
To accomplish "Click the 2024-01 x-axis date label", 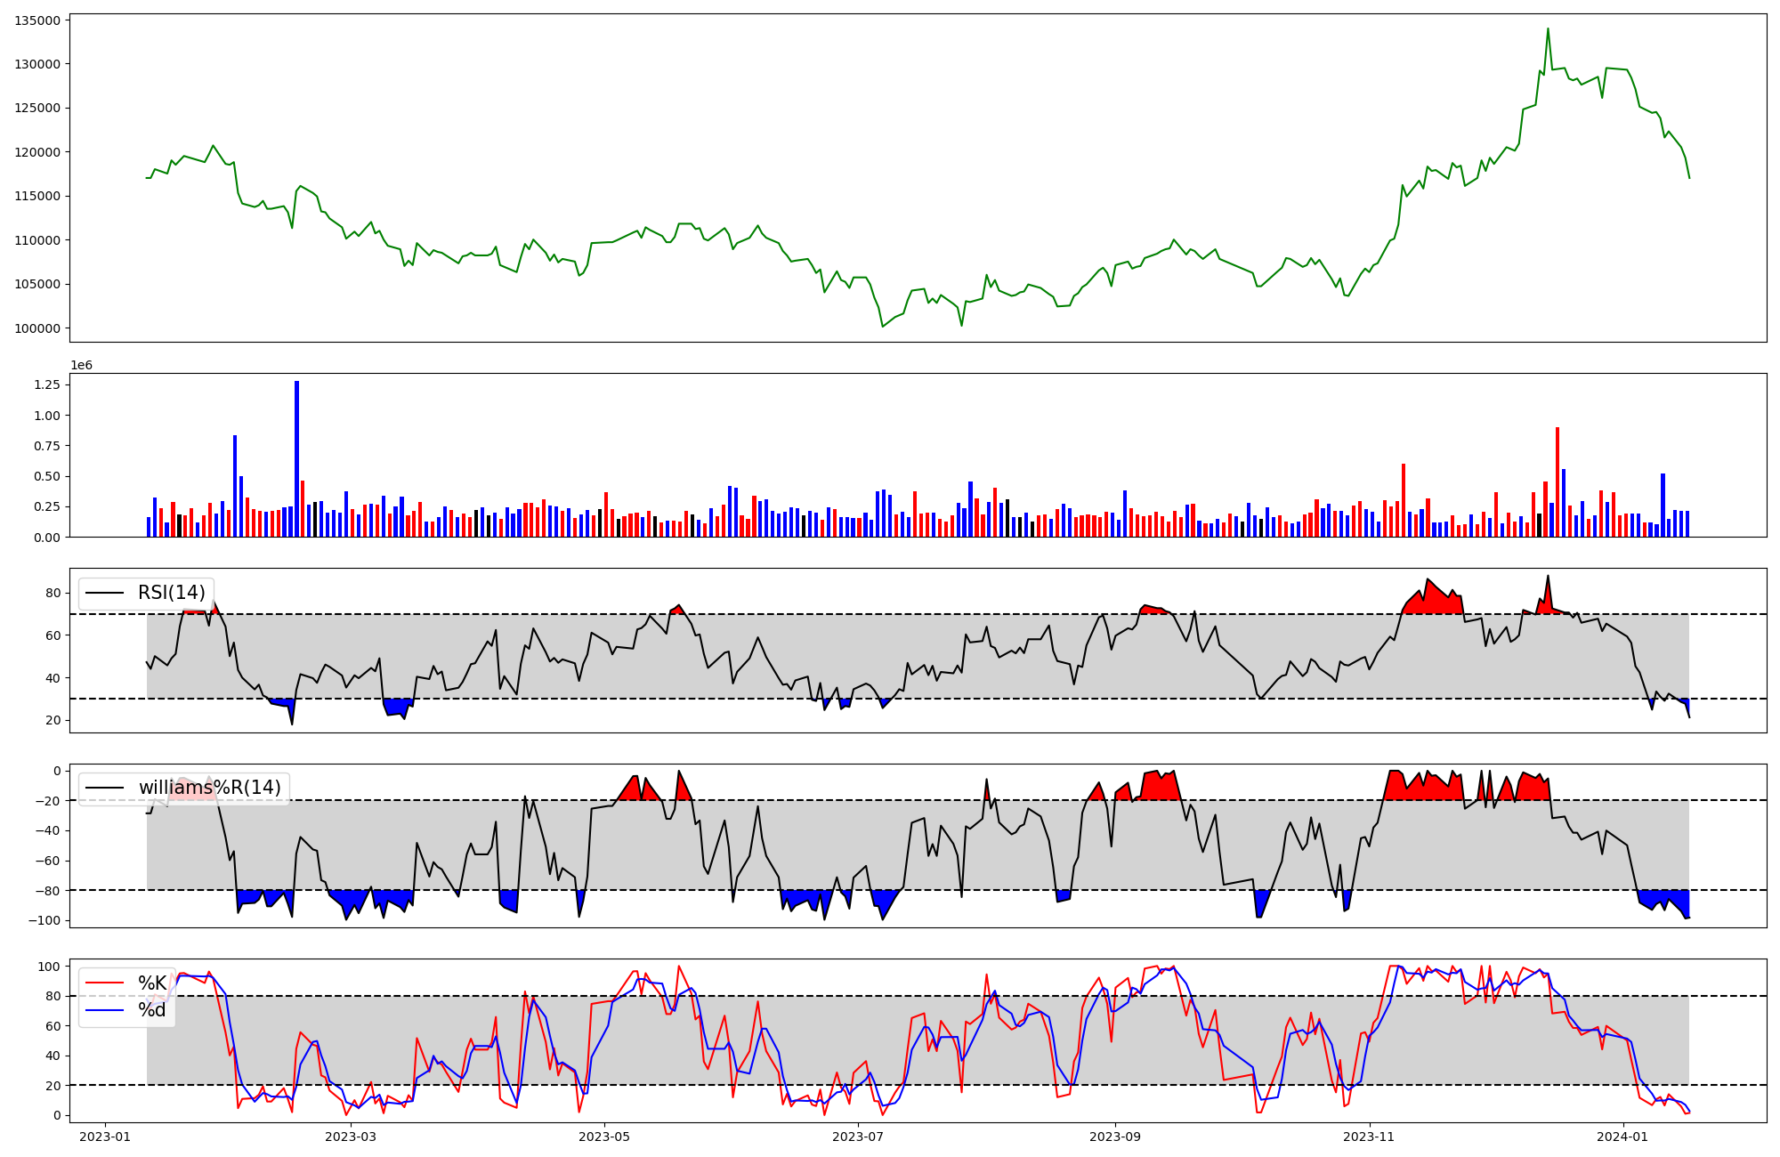I will pyautogui.click(x=1623, y=1137).
